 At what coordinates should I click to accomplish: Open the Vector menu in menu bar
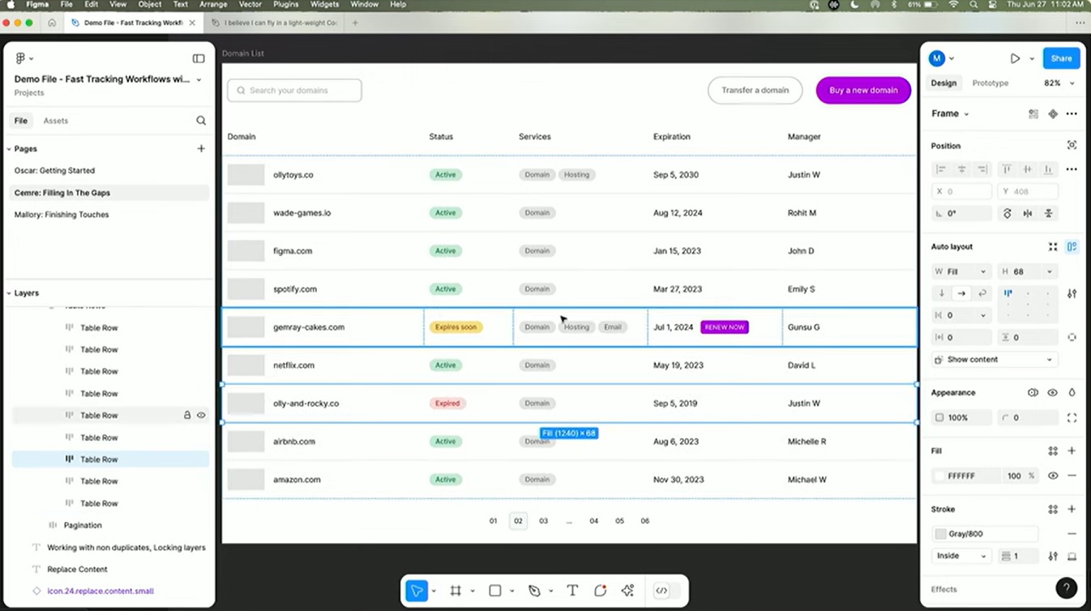(250, 5)
